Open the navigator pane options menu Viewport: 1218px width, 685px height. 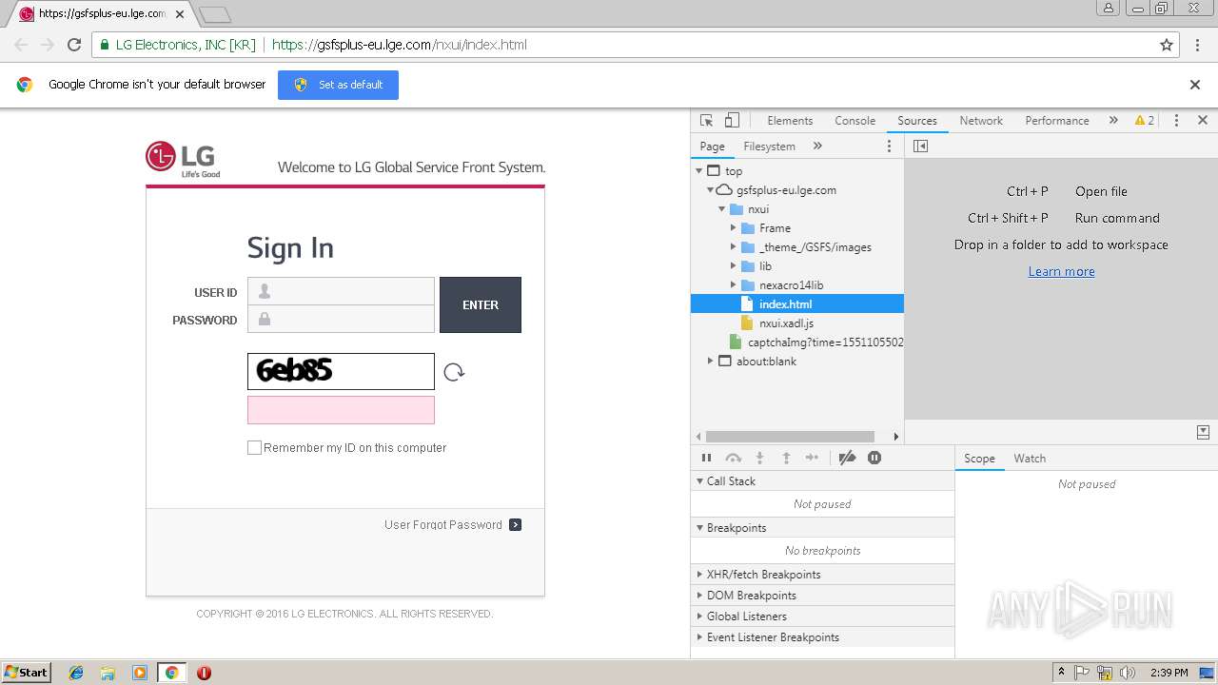[890, 147]
